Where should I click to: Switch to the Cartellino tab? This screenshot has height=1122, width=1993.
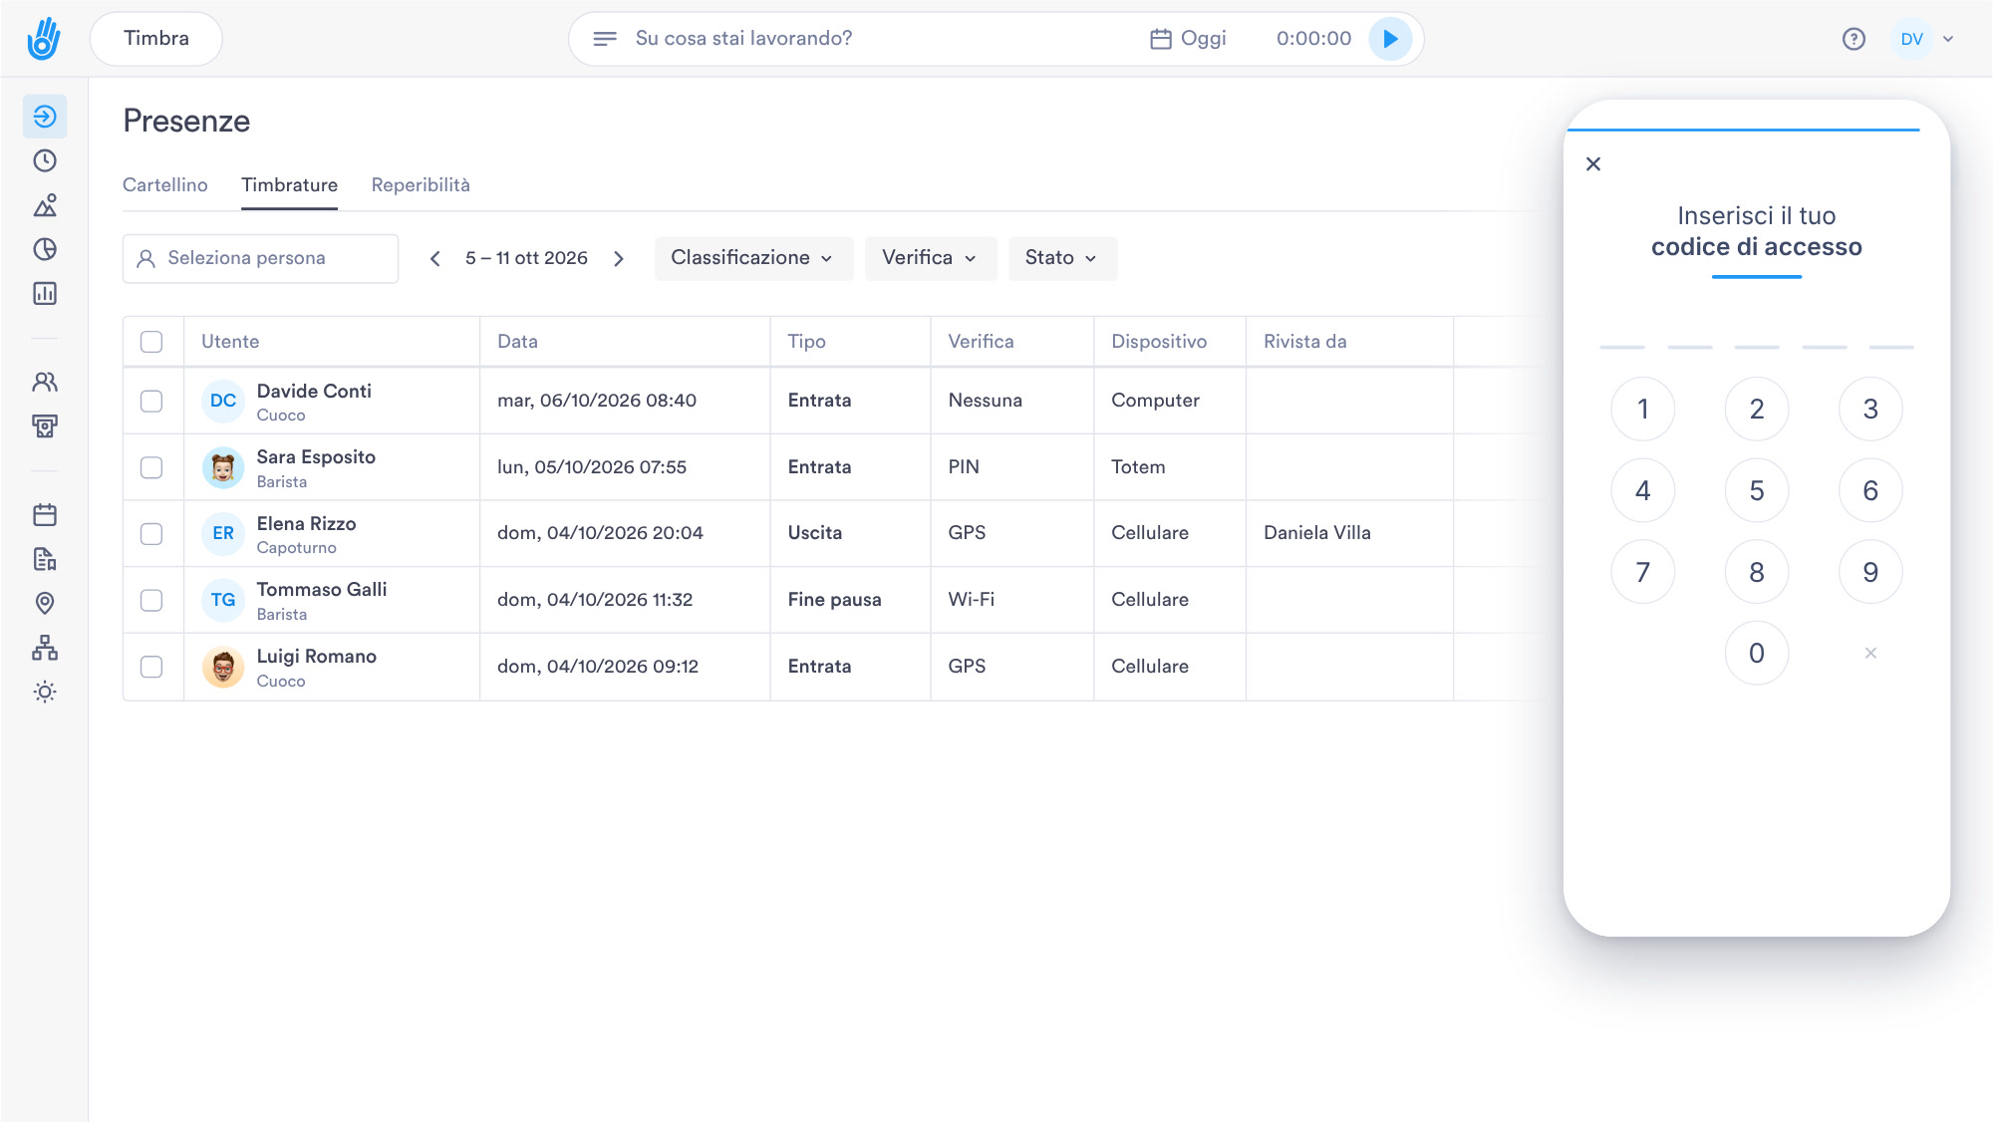pos(165,185)
